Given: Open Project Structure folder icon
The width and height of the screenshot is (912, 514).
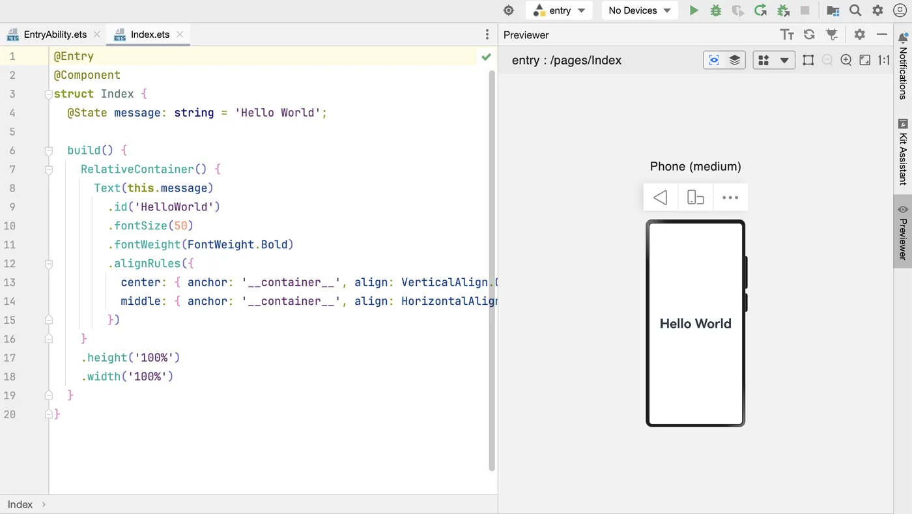Looking at the screenshot, I should pyautogui.click(x=833, y=10).
